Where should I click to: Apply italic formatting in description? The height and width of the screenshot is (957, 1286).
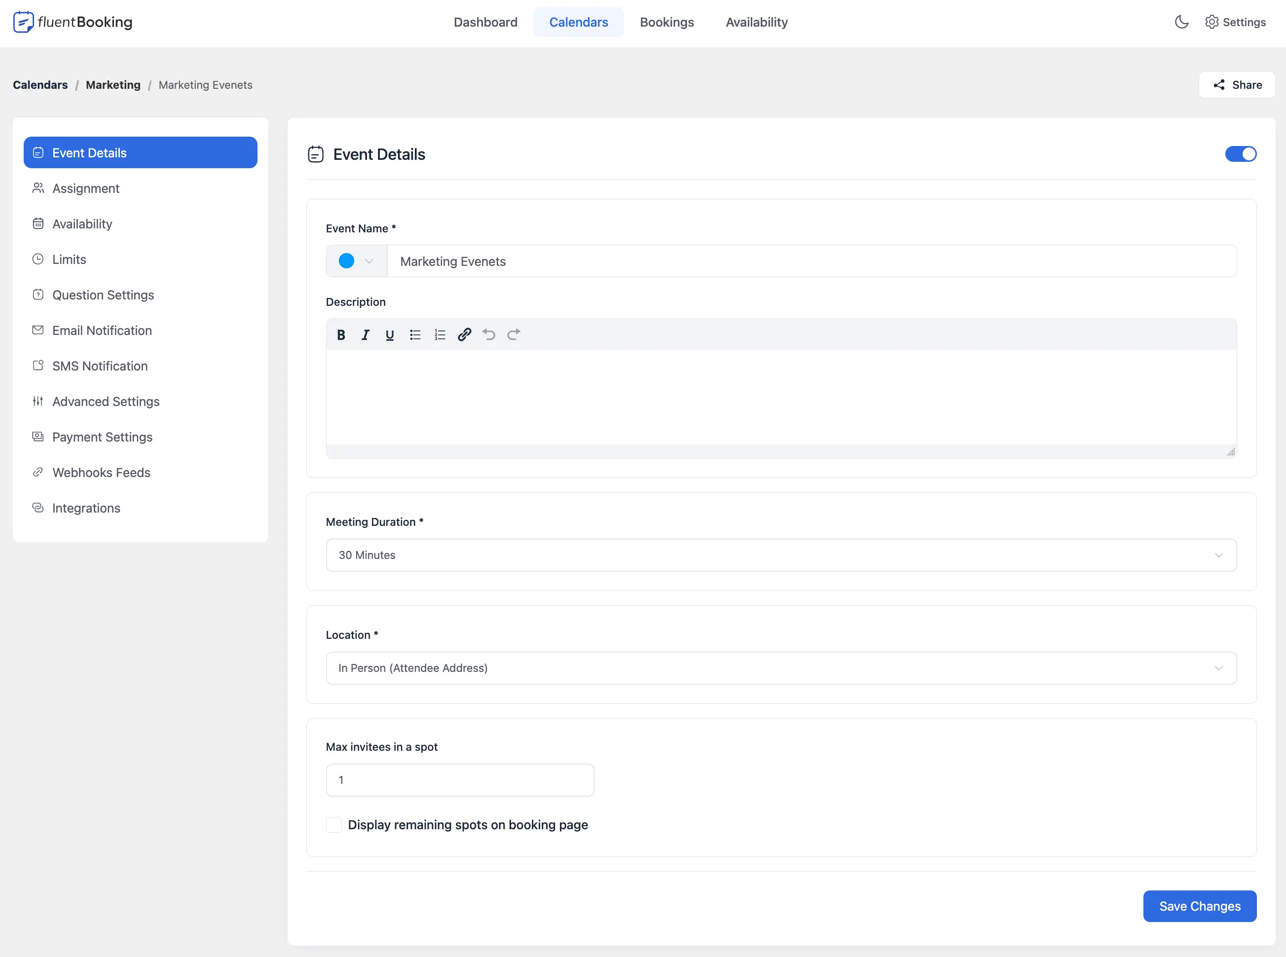[x=366, y=335]
